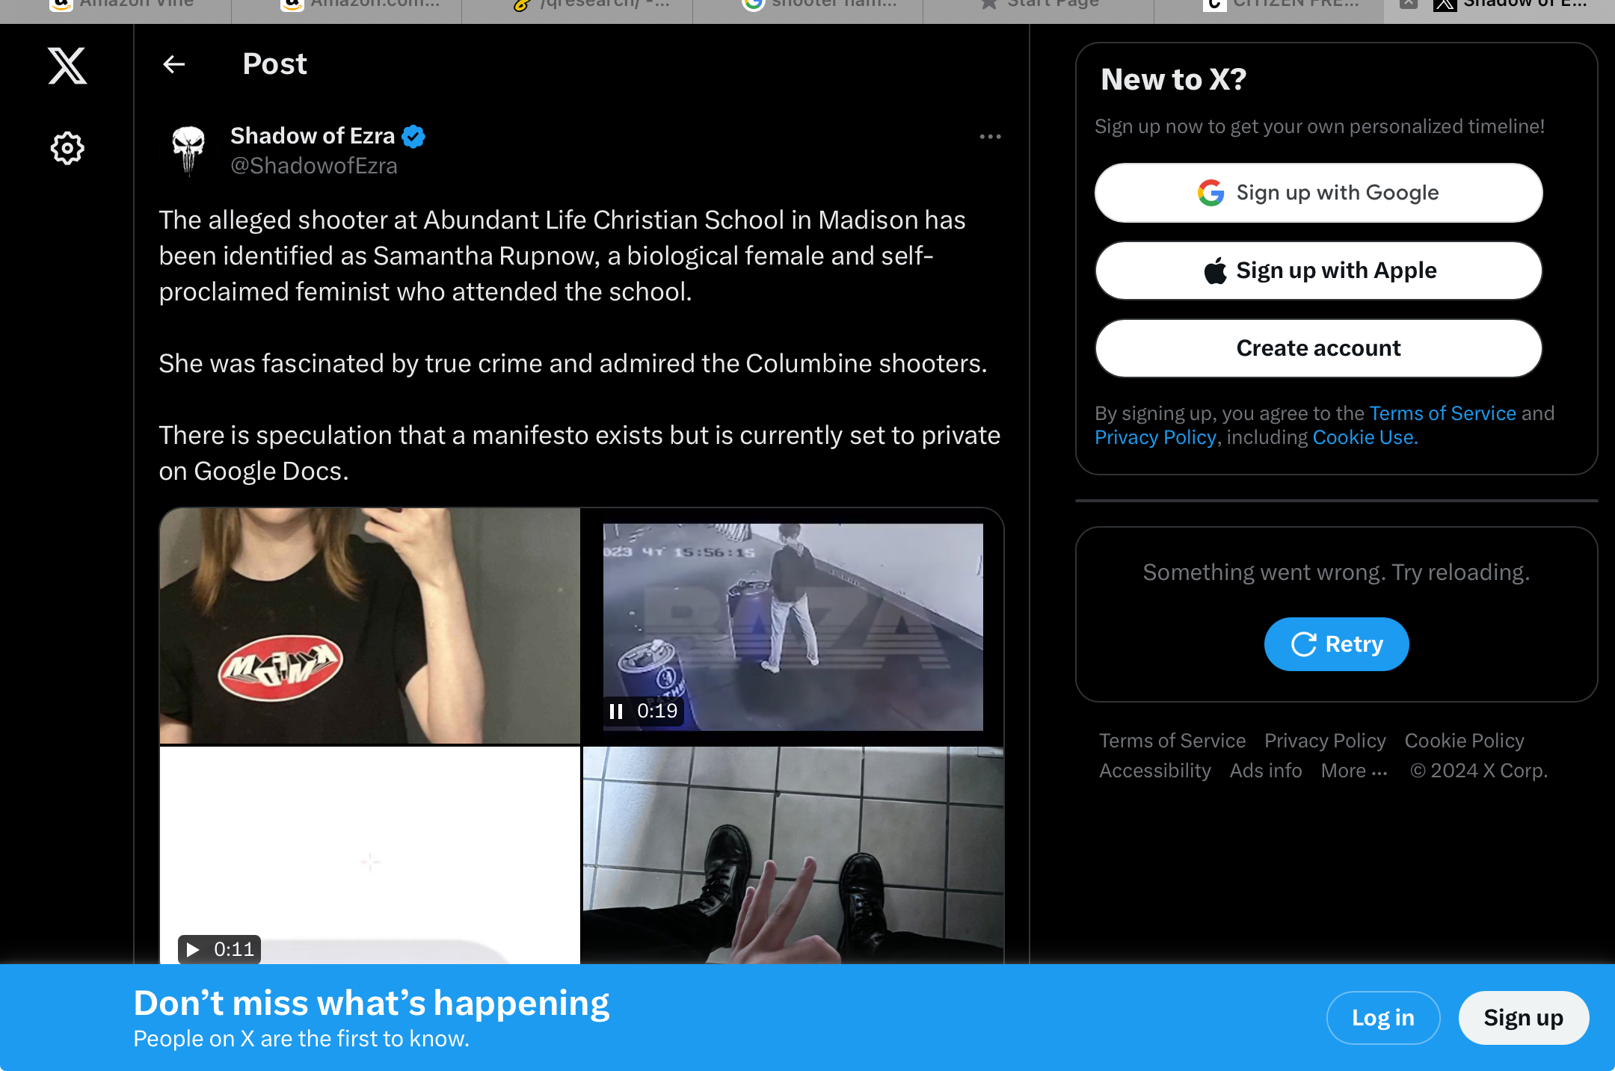This screenshot has width=1615, height=1071.
Task: Open Terms of Service link in the signup text
Action: 1442,413
